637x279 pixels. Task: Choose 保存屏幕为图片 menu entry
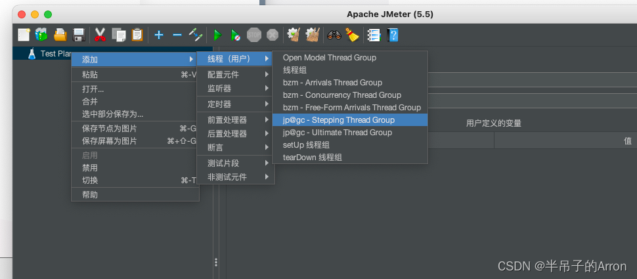point(135,141)
